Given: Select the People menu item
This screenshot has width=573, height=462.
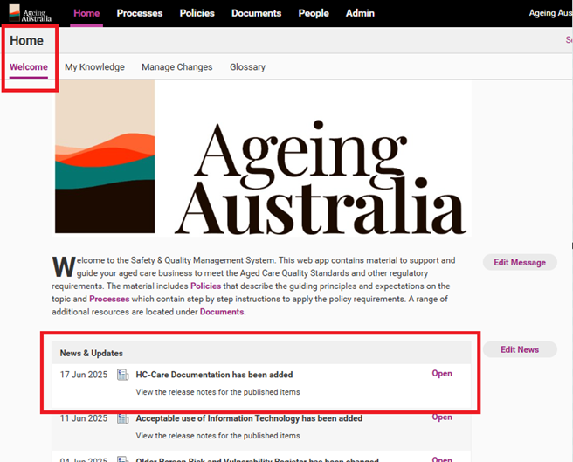Looking at the screenshot, I should pyautogui.click(x=314, y=13).
